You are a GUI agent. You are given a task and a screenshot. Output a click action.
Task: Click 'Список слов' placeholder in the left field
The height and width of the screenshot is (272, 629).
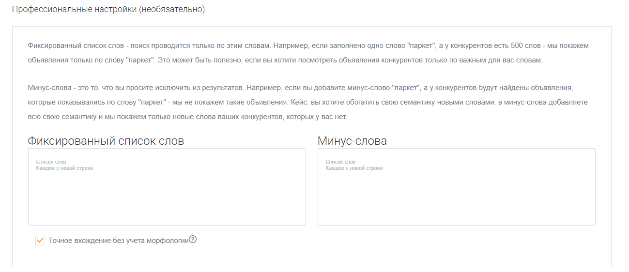click(51, 162)
